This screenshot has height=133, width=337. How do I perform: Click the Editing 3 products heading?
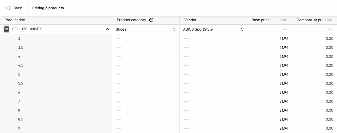(48, 8)
